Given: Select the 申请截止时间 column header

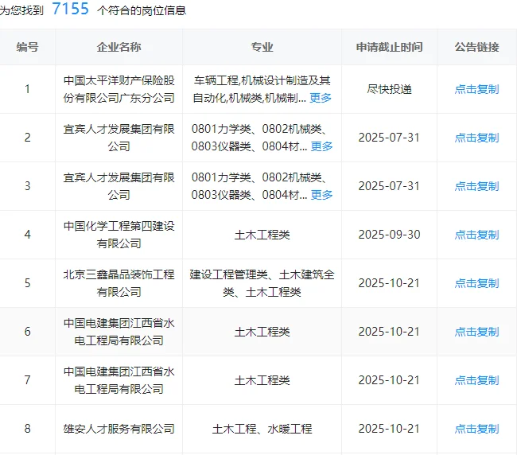Looking at the screenshot, I should (390, 47).
